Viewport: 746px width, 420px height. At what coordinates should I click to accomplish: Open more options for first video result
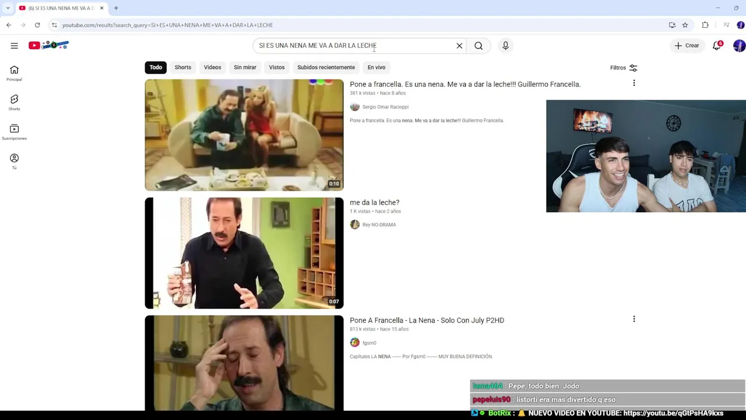(634, 83)
